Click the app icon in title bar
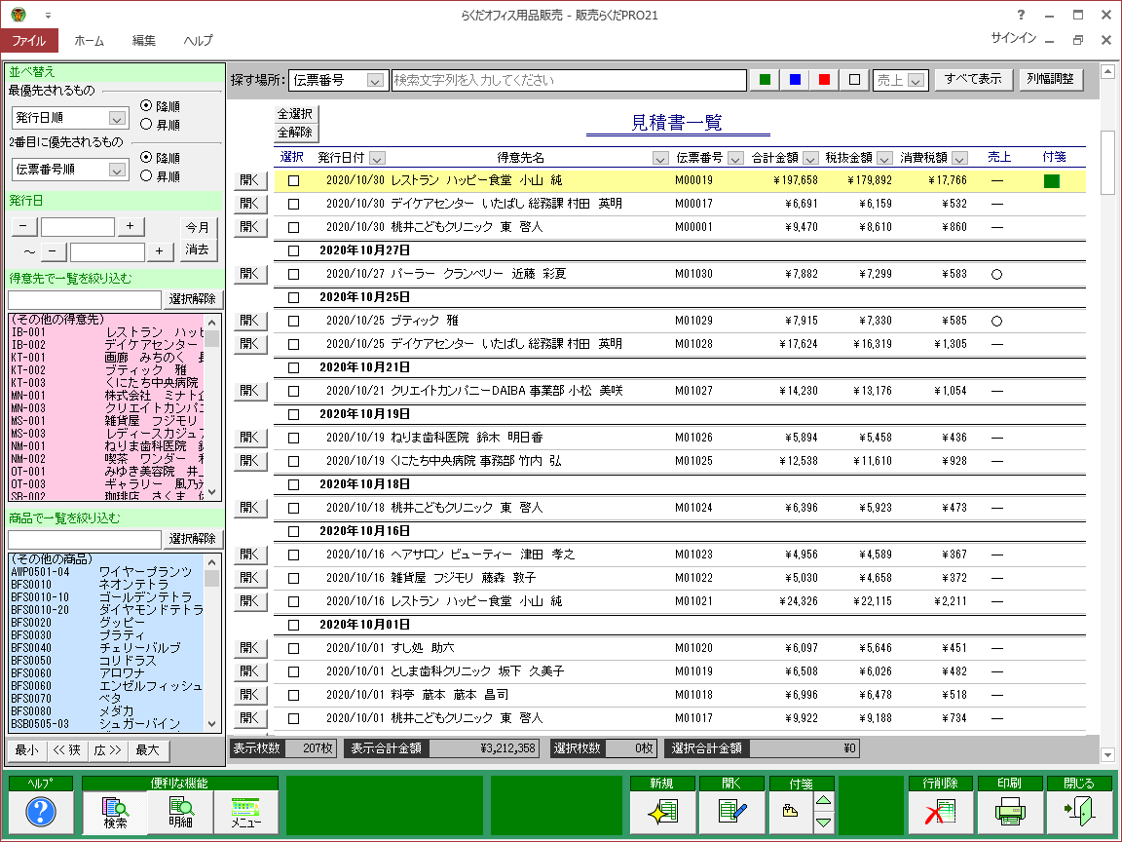Screen dimensions: 1122x842 pyautogui.click(x=19, y=15)
